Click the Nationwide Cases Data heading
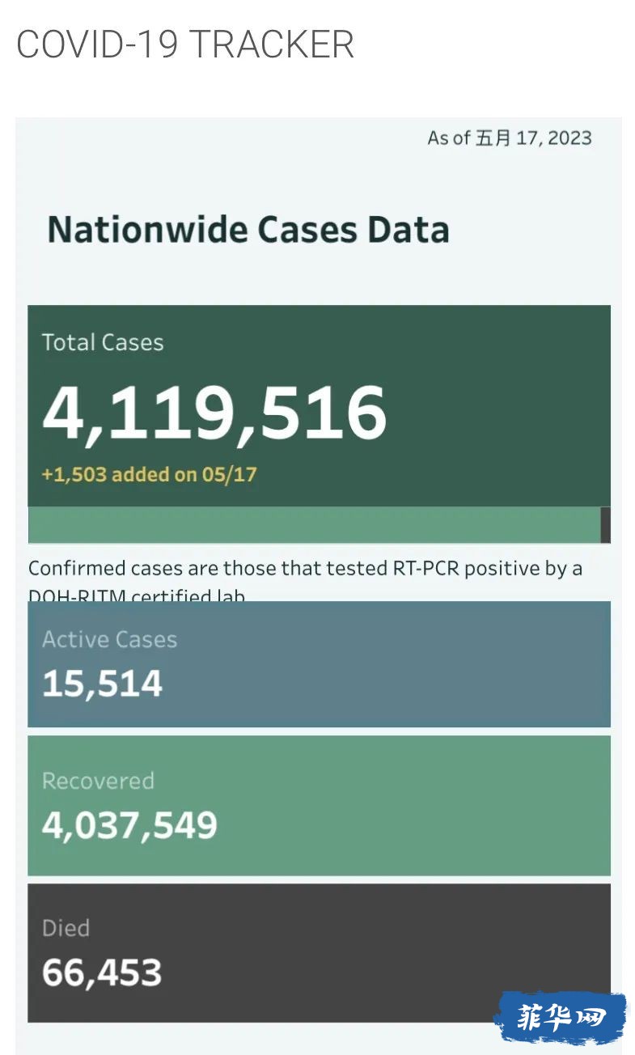Screen dimensions: 635x1055 (248, 229)
